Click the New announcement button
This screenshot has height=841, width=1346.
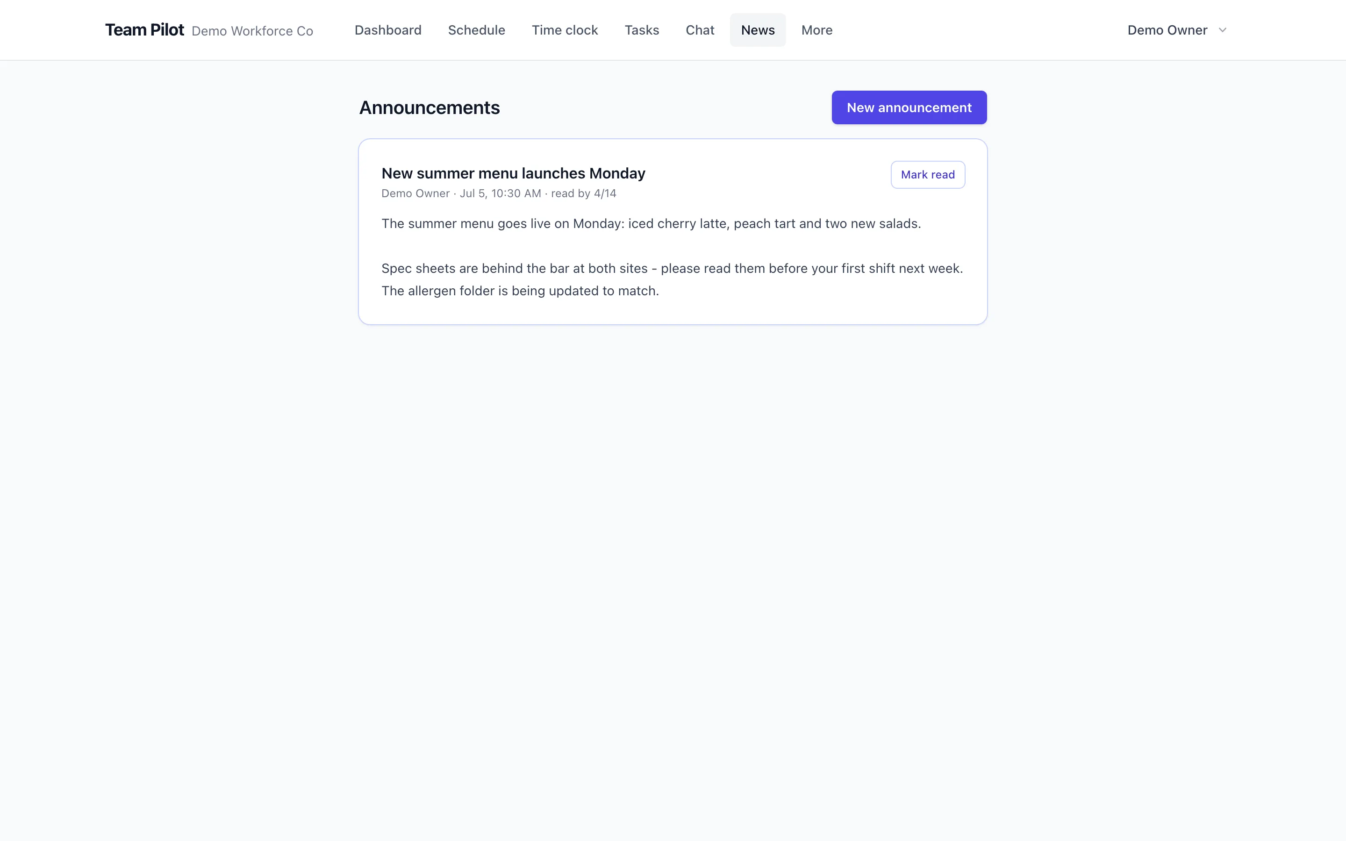[909, 107]
